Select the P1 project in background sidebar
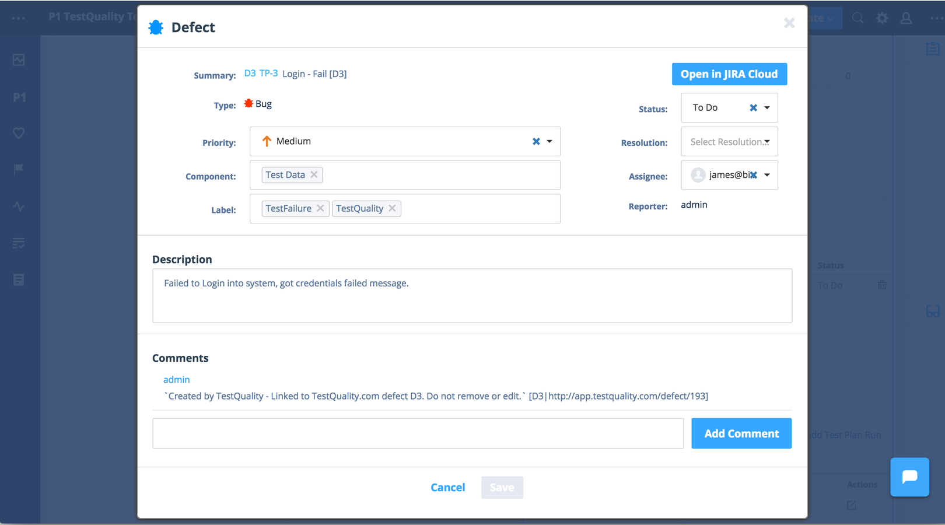The width and height of the screenshot is (945, 525). 19,97
